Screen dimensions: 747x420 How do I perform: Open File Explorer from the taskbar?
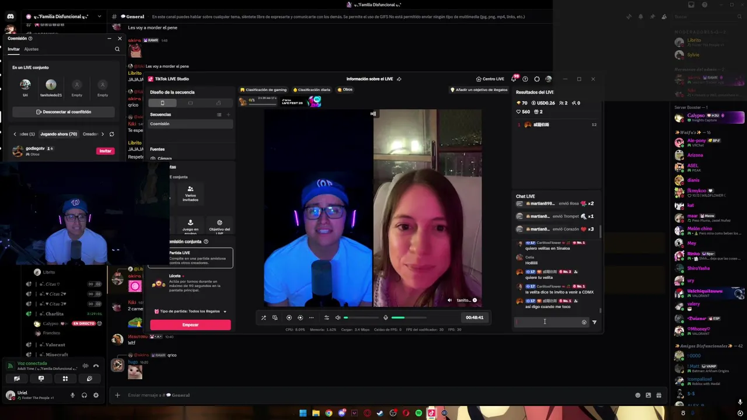(x=316, y=413)
